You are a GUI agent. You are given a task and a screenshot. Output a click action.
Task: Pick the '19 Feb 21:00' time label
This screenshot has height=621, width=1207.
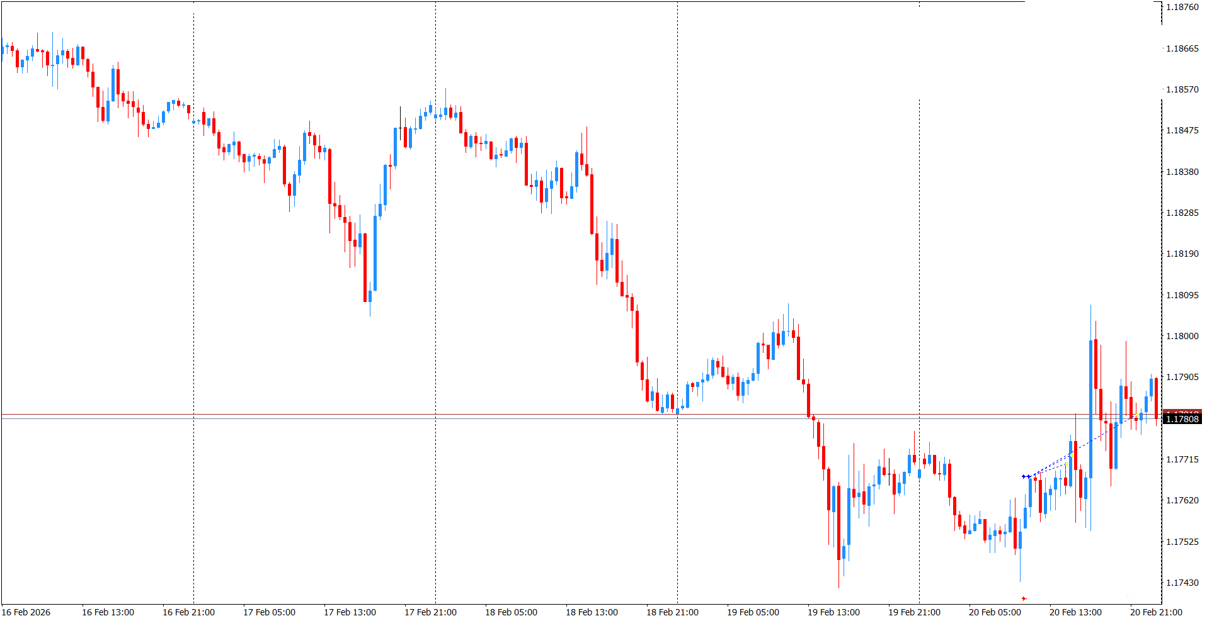[x=914, y=612]
